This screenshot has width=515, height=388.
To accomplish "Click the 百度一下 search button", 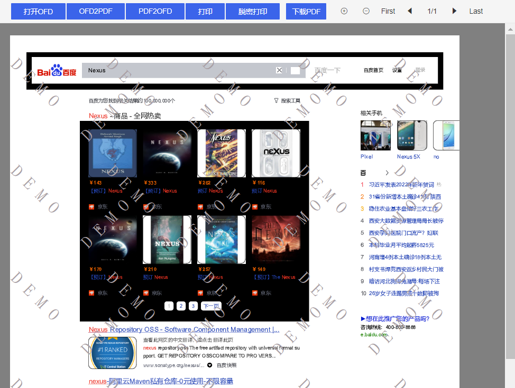I will tap(327, 70).
